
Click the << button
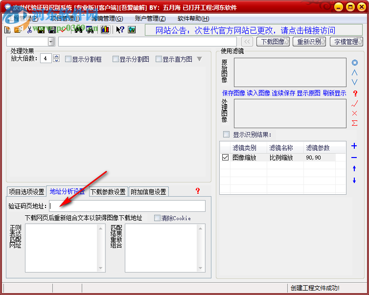(x=247, y=42)
